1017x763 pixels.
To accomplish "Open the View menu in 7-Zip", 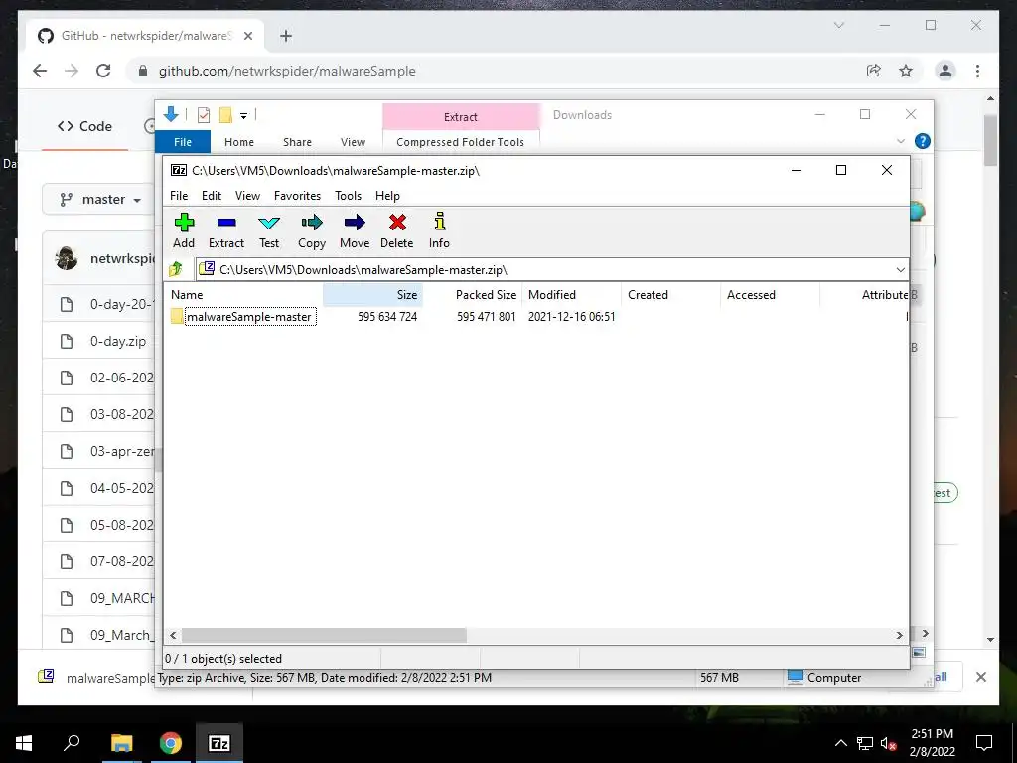I will click(x=247, y=196).
